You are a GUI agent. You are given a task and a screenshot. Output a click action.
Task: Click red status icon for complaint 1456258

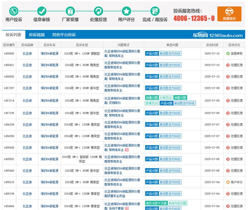click(x=228, y=136)
